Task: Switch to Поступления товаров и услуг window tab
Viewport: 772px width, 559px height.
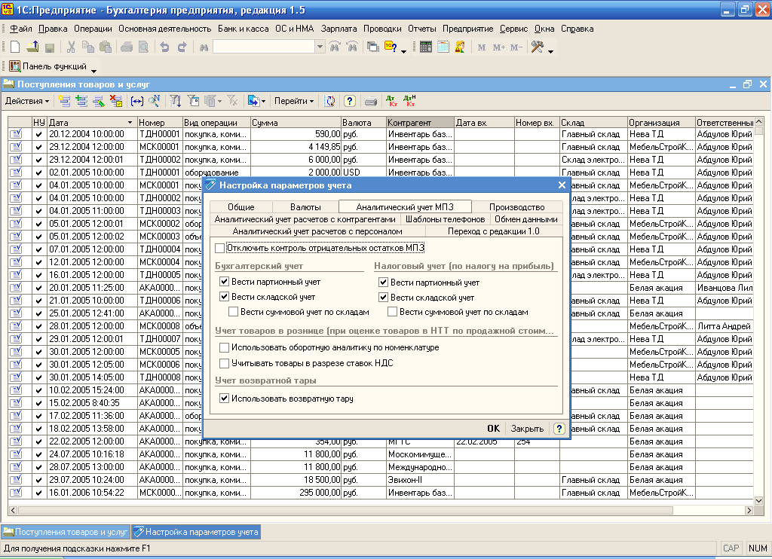Action: pyautogui.click(x=66, y=532)
